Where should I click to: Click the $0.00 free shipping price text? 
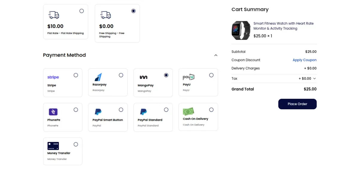pos(106,26)
